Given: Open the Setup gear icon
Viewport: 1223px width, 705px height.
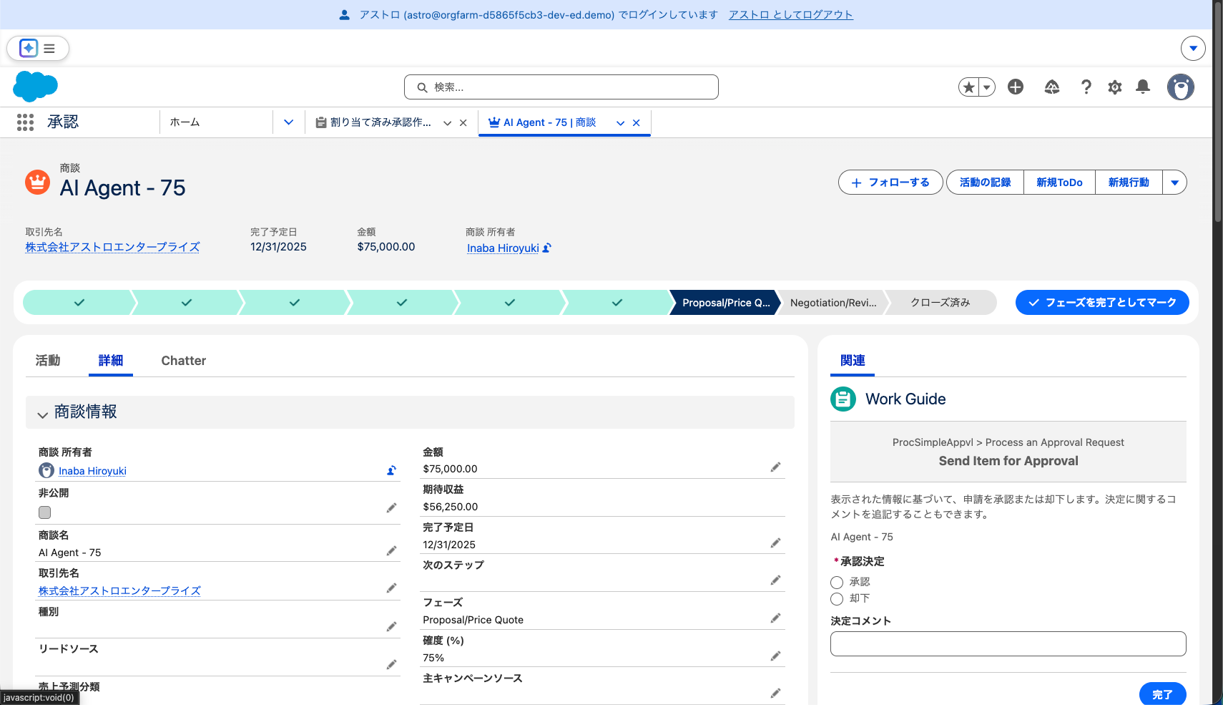Looking at the screenshot, I should pyautogui.click(x=1115, y=87).
